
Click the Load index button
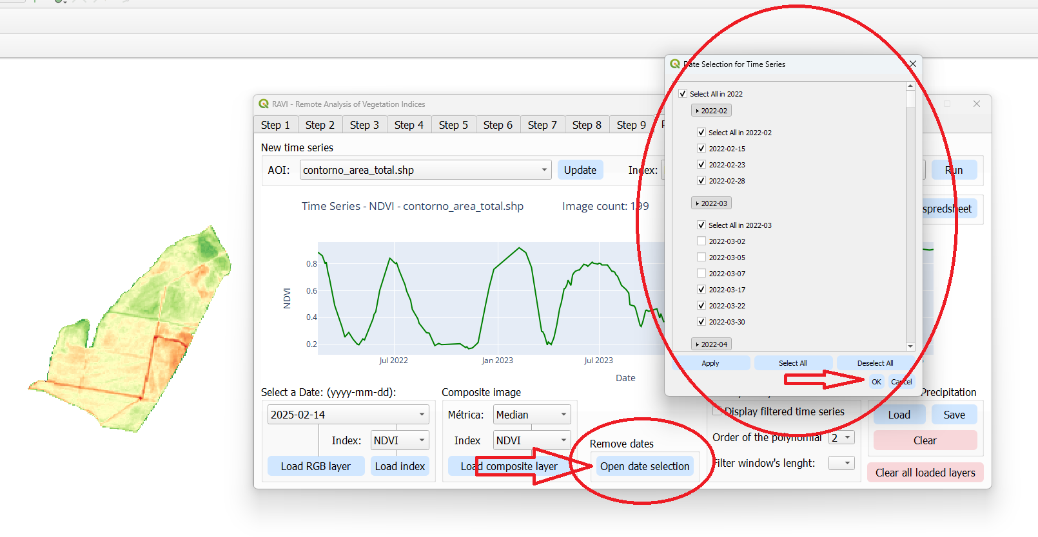pos(400,466)
